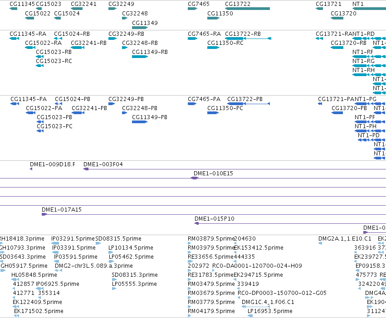The height and width of the screenshot is (318, 386).
Task: Click transcript CG32248-RB
Action: [x=125, y=48]
